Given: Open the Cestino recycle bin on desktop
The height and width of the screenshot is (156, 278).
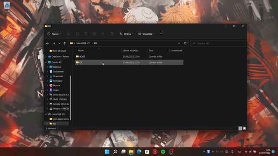Looking at the screenshot, I should pyautogui.click(x=7, y=7).
